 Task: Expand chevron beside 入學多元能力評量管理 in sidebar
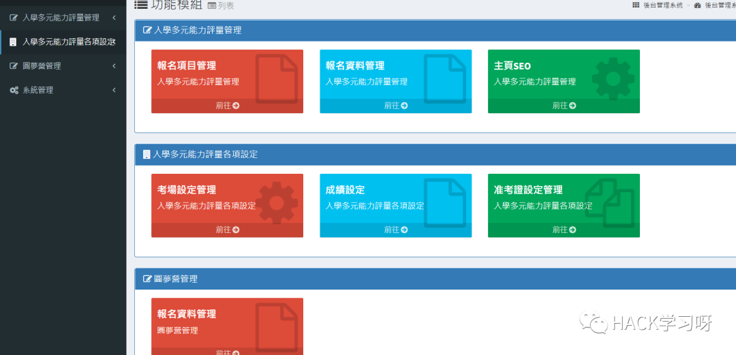click(114, 18)
